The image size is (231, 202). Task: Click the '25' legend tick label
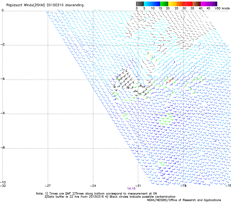coord(176,8)
